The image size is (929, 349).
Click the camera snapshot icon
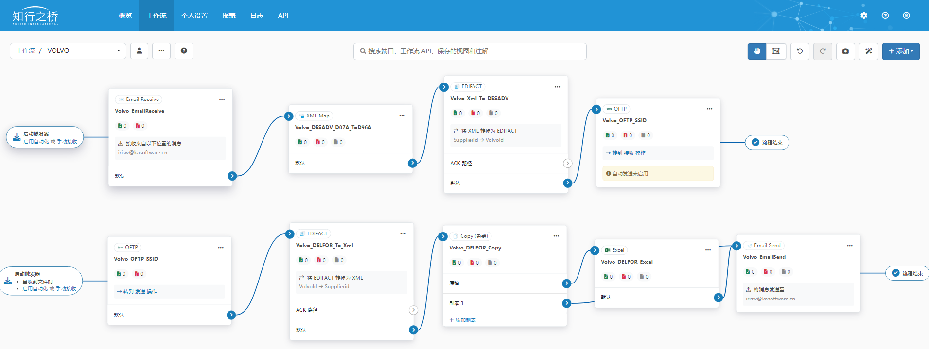click(845, 51)
